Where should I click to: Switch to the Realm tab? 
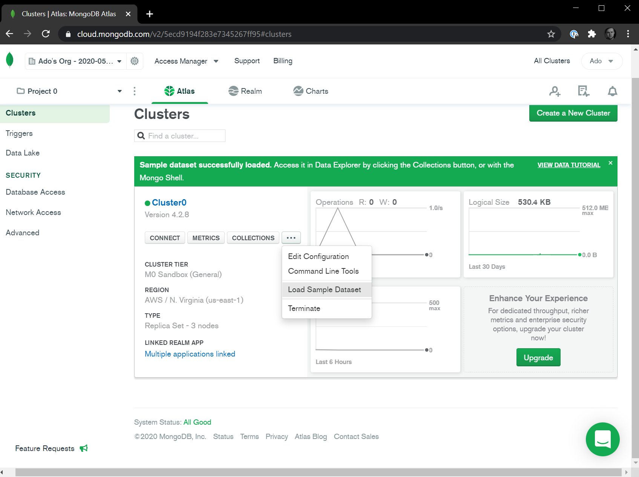tap(245, 91)
